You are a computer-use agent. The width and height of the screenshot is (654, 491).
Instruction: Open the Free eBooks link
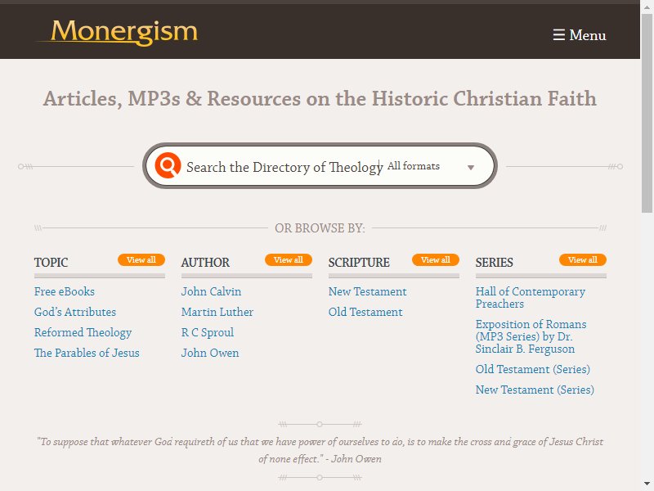pos(65,291)
